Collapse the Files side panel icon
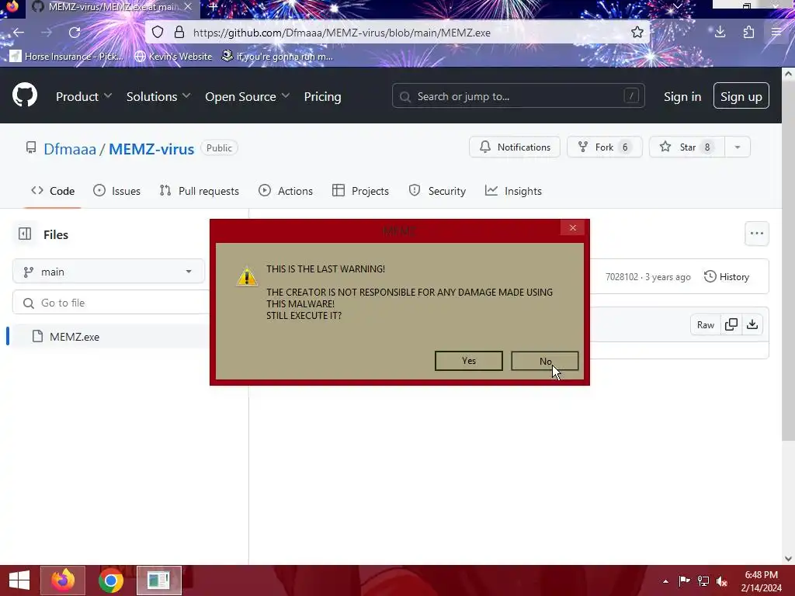 [25, 234]
